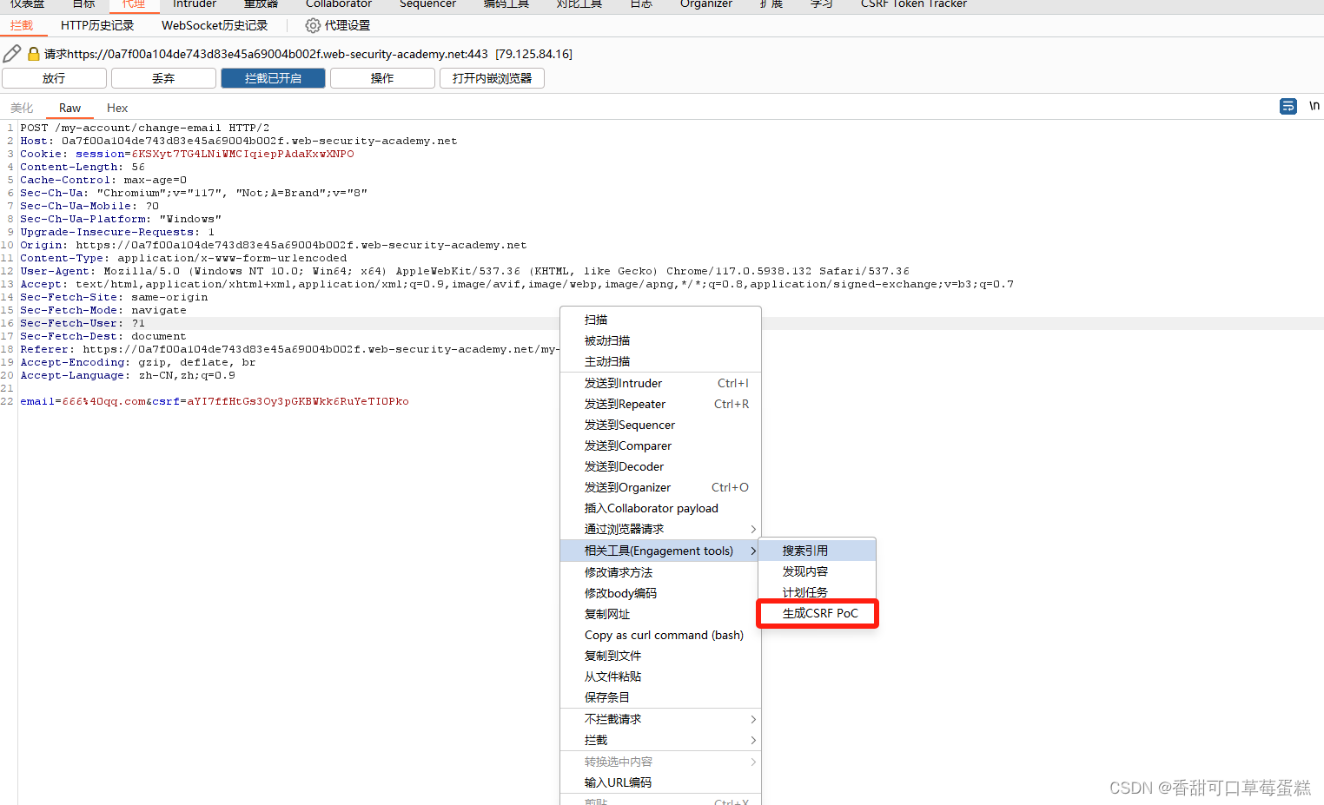Select the Raw view tab
This screenshot has width=1324, height=805.
(x=70, y=108)
